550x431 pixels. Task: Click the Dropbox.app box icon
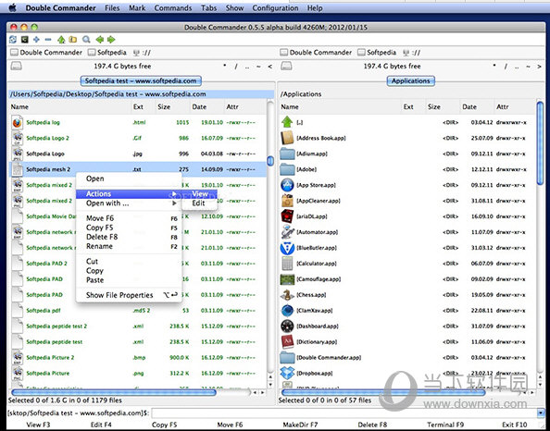click(x=287, y=373)
